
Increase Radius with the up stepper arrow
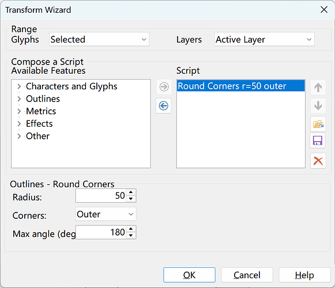[131, 192]
